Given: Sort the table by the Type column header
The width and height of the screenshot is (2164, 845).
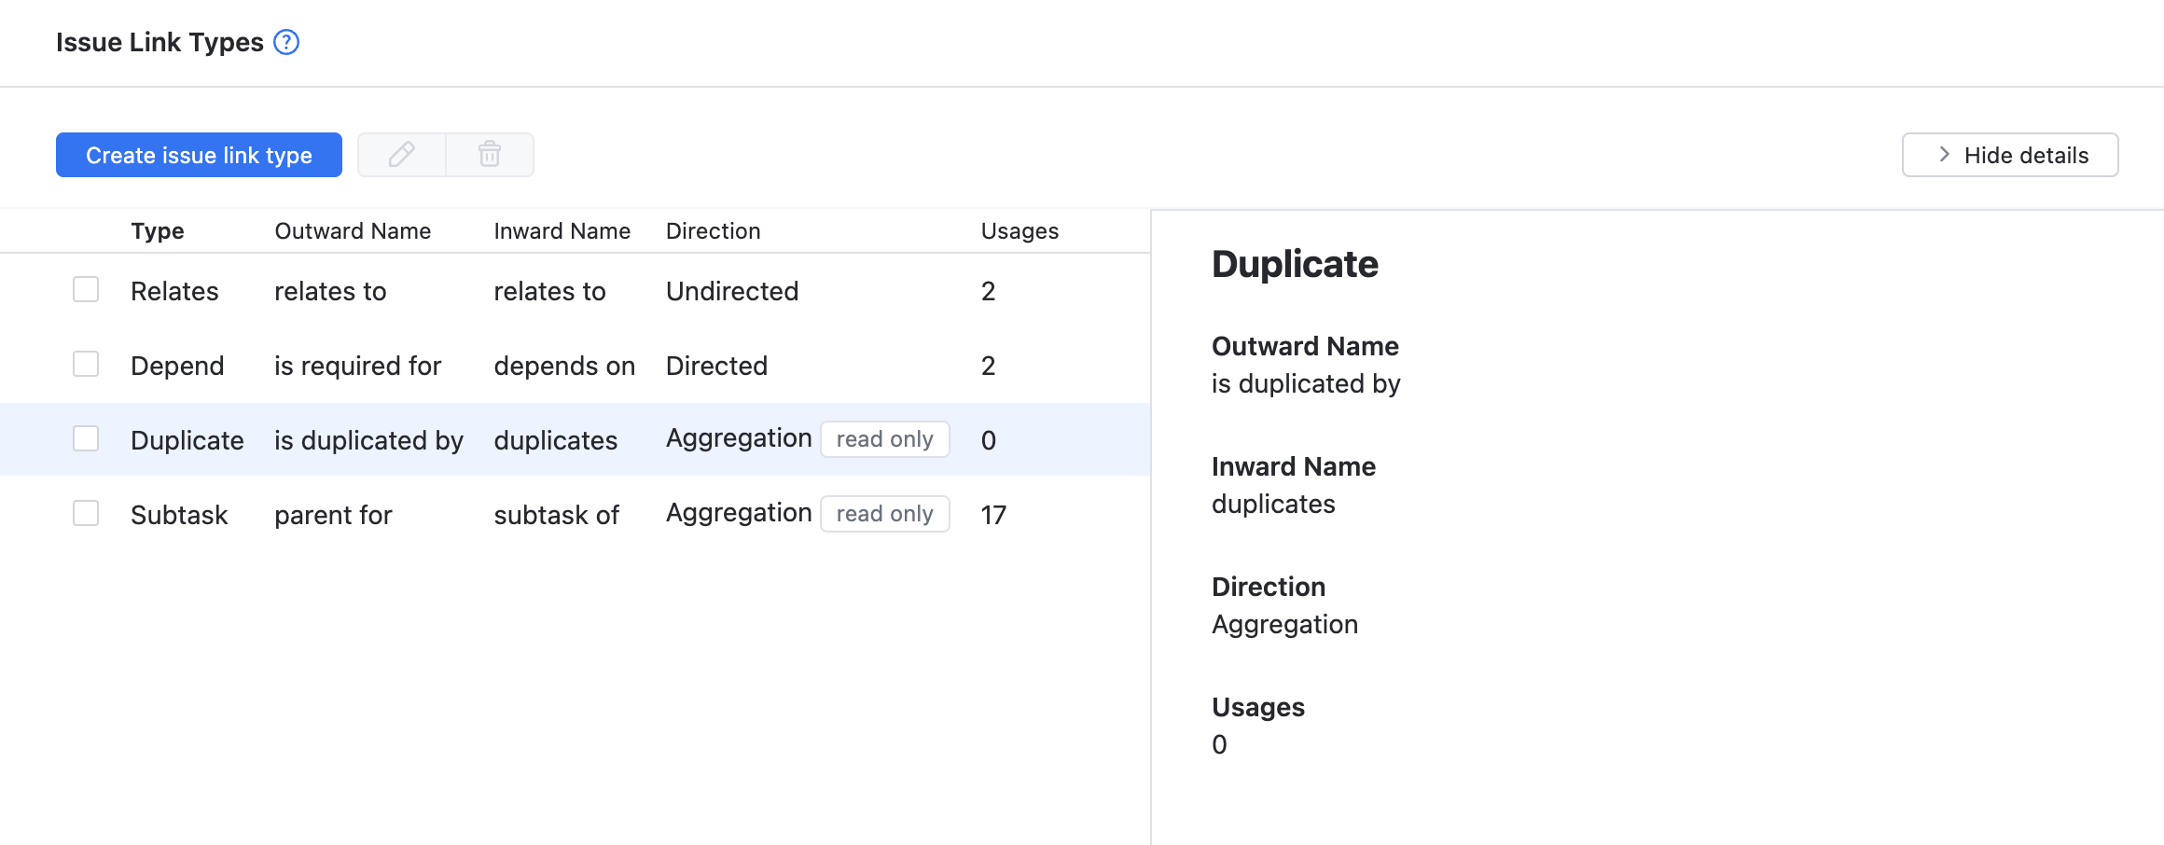Looking at the screenshot, I should (157, 230).
